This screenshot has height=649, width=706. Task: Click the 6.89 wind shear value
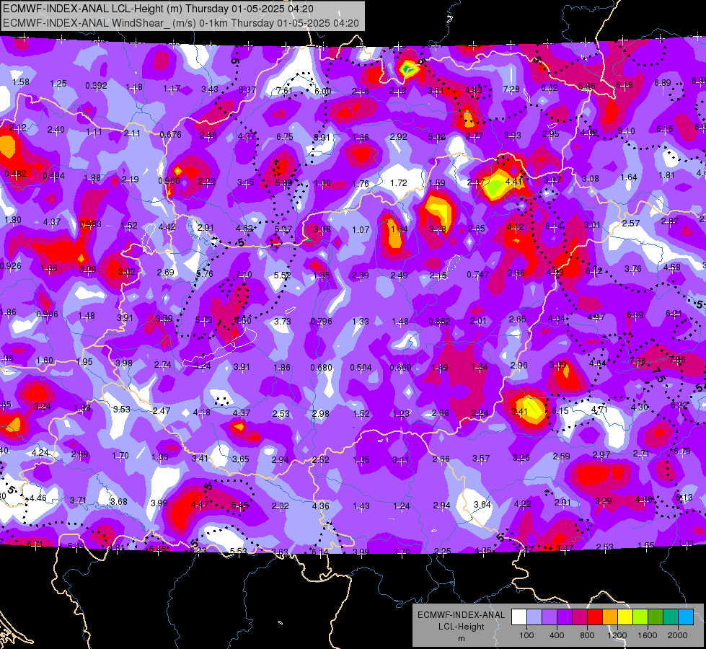point(662,82)
